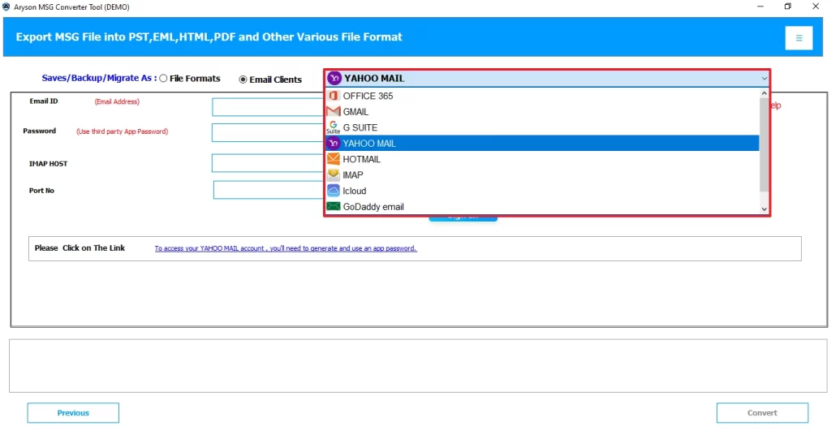Click the IMAP HOST input field

[x=268, y=163]
